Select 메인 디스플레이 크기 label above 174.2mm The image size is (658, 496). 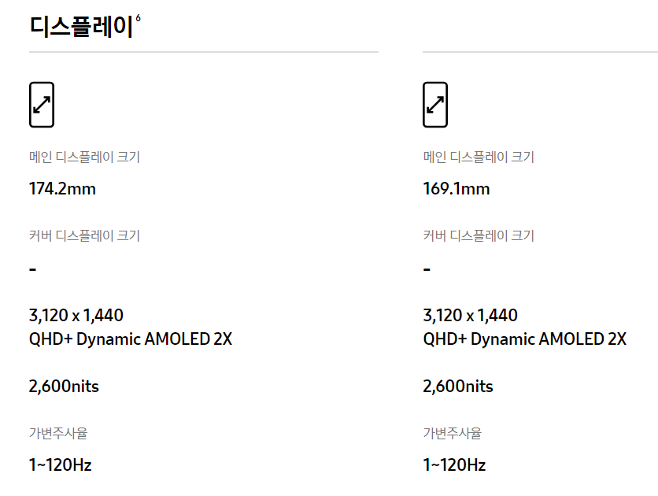(84, 157)
